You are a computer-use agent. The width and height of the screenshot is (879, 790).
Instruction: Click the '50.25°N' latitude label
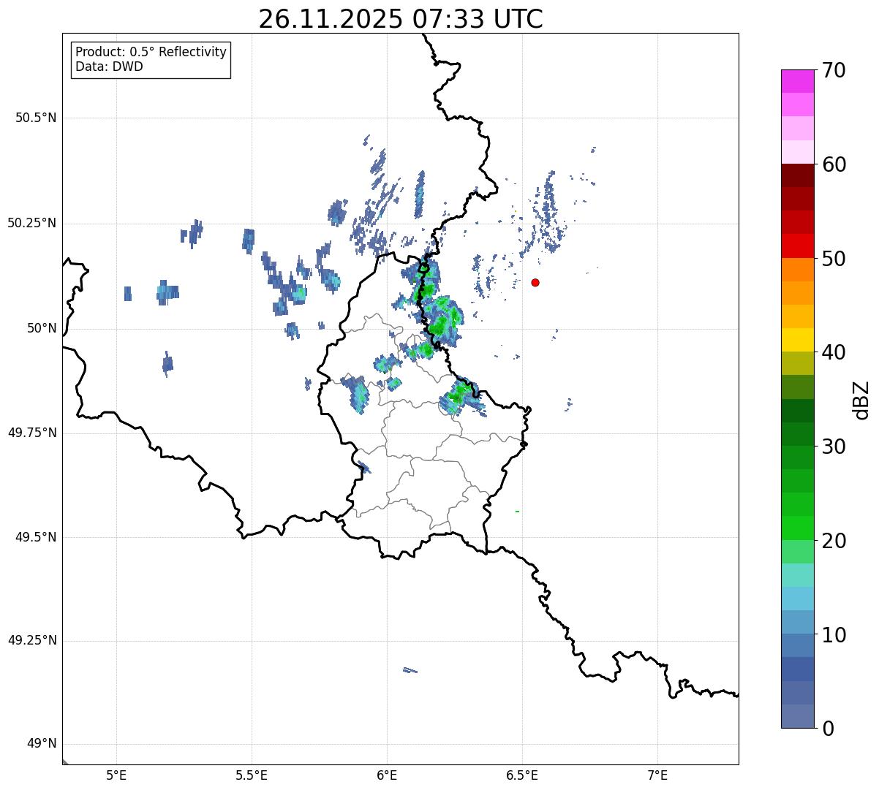point(31,224)
